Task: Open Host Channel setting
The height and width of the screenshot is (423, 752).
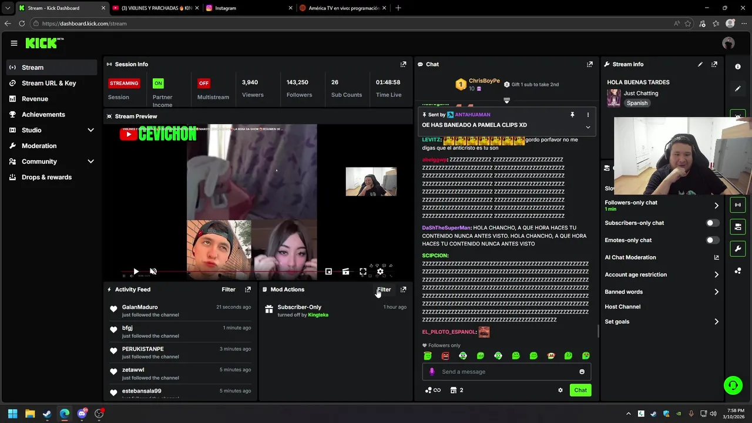Action: tap(622, 307)
